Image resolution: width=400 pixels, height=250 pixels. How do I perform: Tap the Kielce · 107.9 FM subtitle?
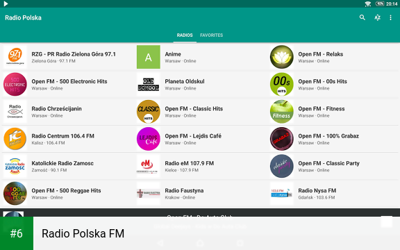(182, 170)
